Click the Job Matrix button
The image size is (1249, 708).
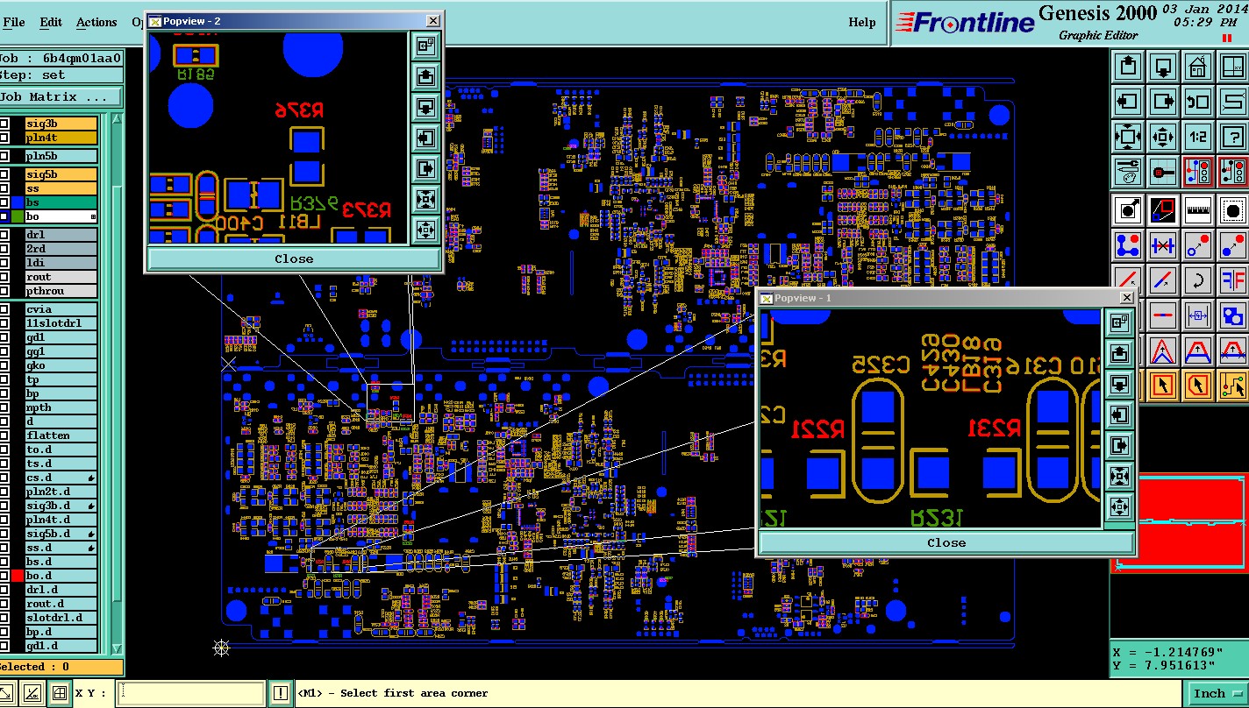click(61, 97)
